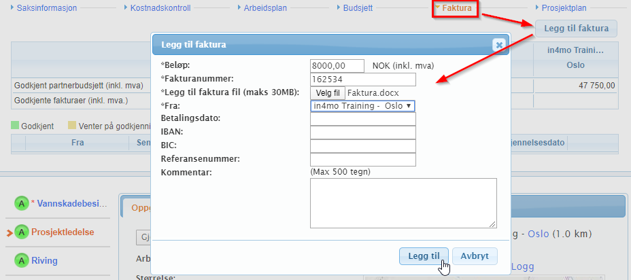Click the yellow Venter på godkjenning swatch

coord(72,126)
